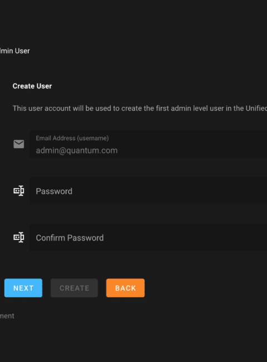Image resolution: width=267 pixels, height=362 pixels.
Task: Click the "Email Address (username)" floating label
Action: click(x=72, y=138)
